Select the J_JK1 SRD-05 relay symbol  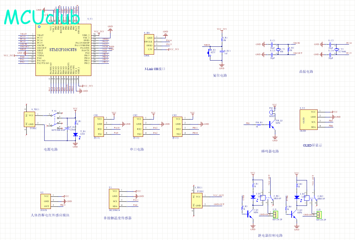tap(266, 198)
